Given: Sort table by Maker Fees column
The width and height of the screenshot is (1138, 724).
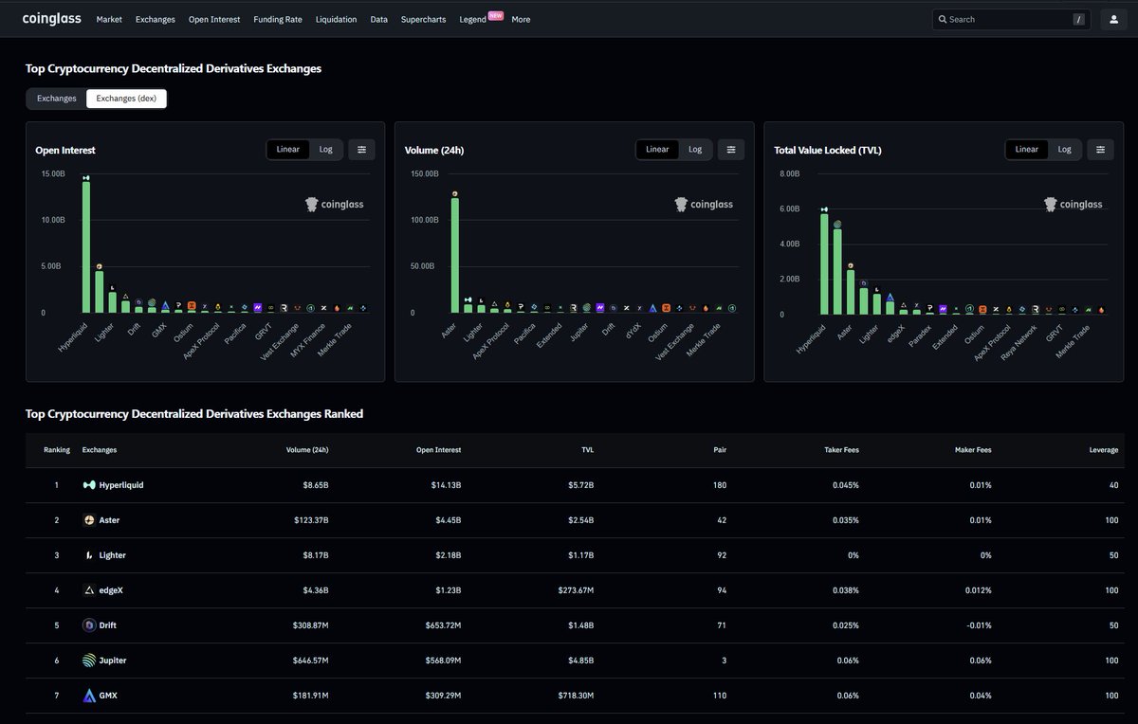Looking at the screenshot, I should [x=973, y=450].
